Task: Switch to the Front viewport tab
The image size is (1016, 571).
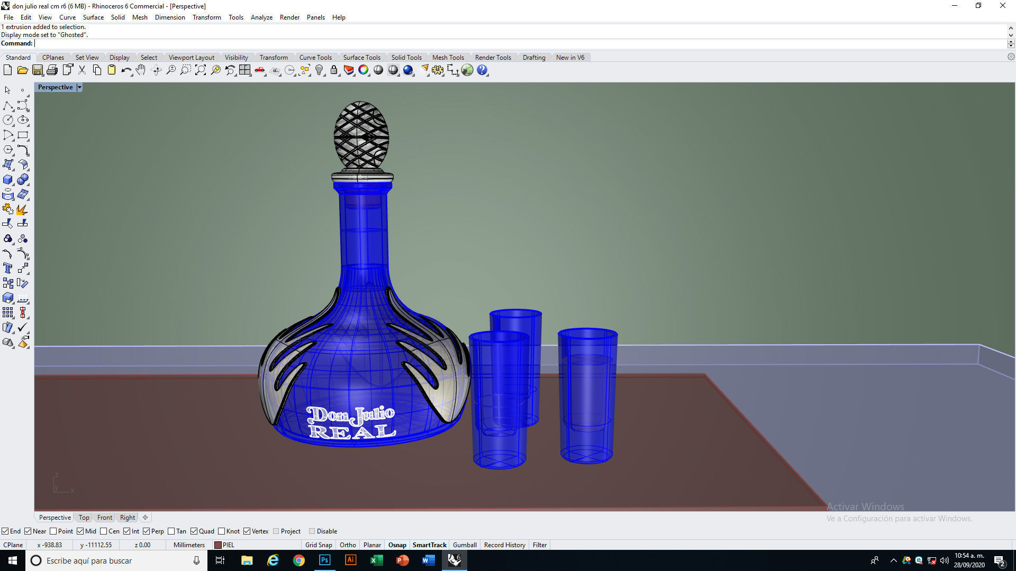Action: [x=105, y=518]
